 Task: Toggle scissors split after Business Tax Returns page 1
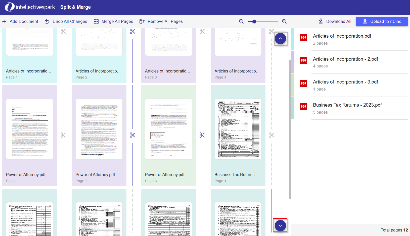click(x=271, y=135)
